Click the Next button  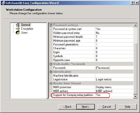click(85, 107)
